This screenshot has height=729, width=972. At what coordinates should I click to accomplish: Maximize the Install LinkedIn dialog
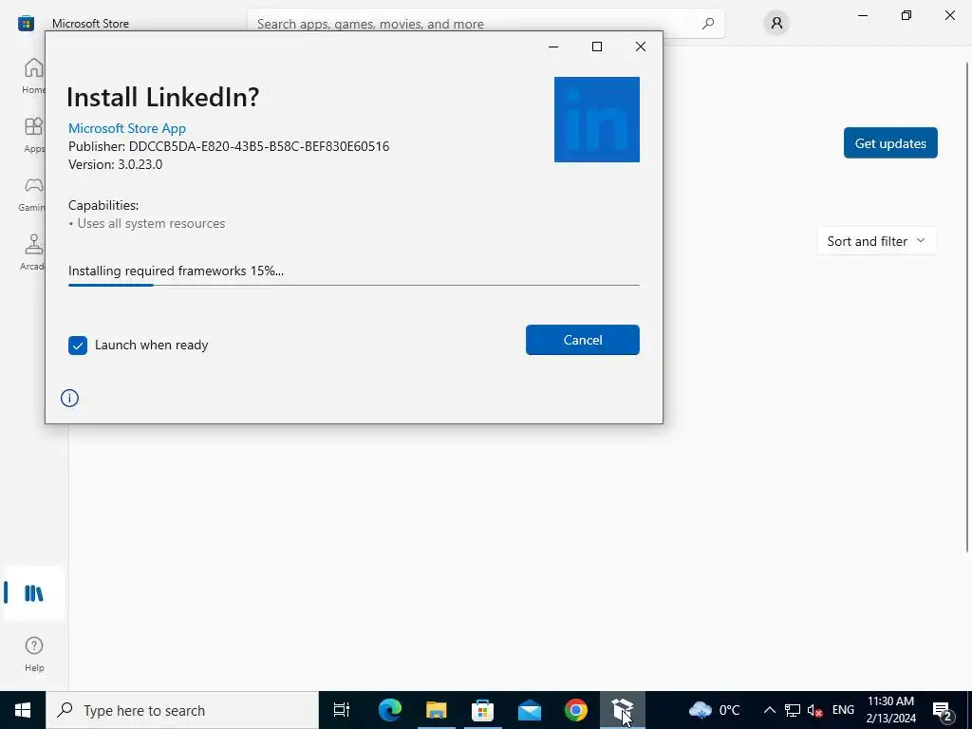pos(597,47)
